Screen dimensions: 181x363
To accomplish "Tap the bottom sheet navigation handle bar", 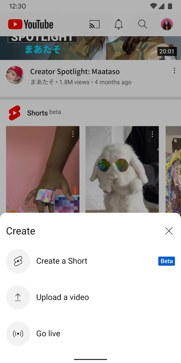I will [90, 359].
